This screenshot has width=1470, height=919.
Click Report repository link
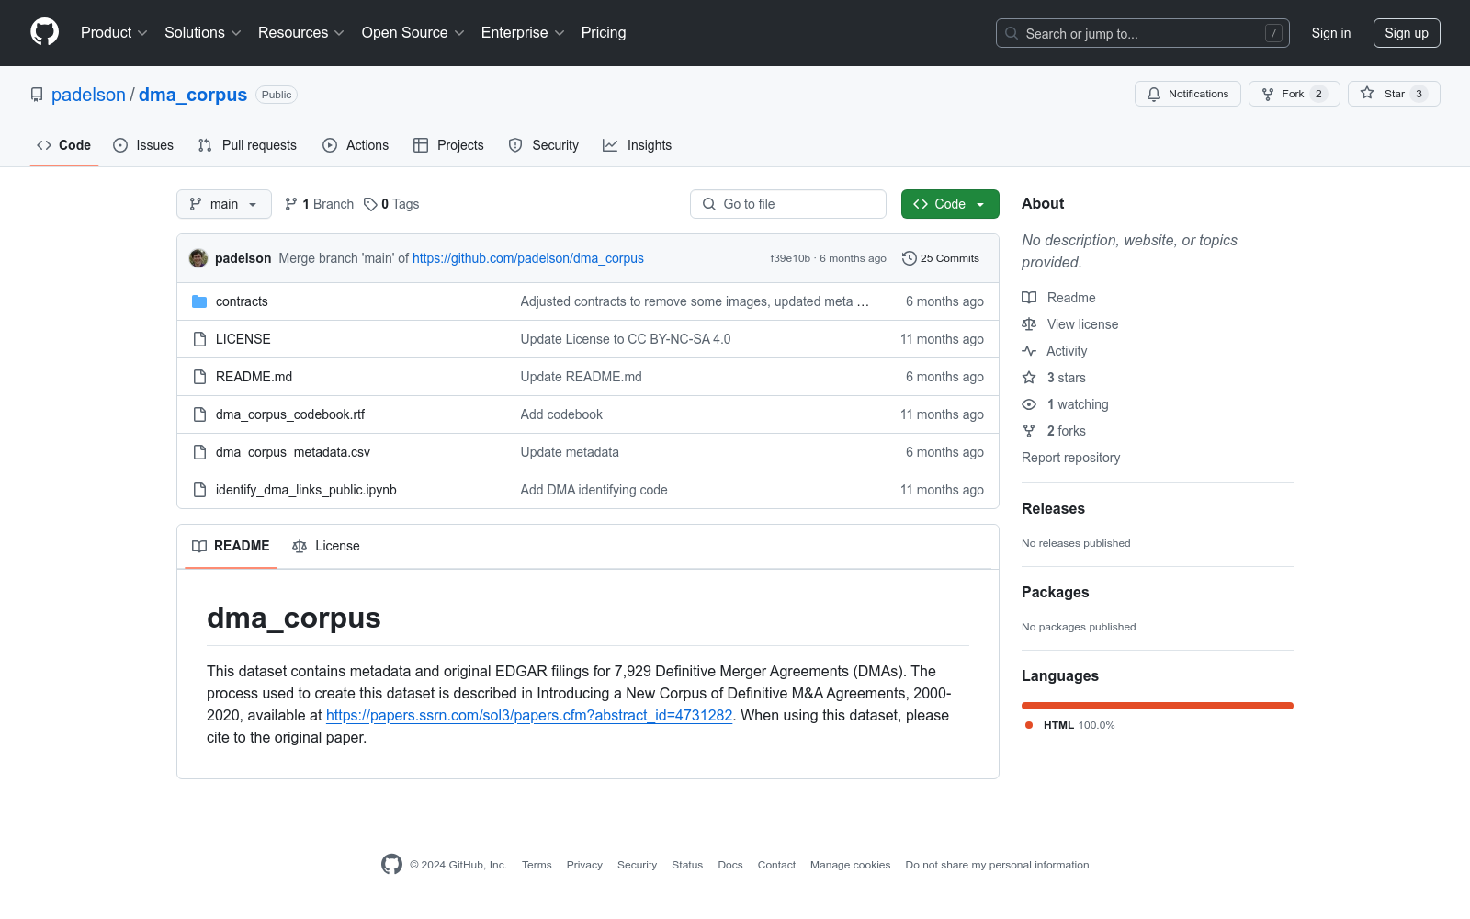click(1070, 458)
